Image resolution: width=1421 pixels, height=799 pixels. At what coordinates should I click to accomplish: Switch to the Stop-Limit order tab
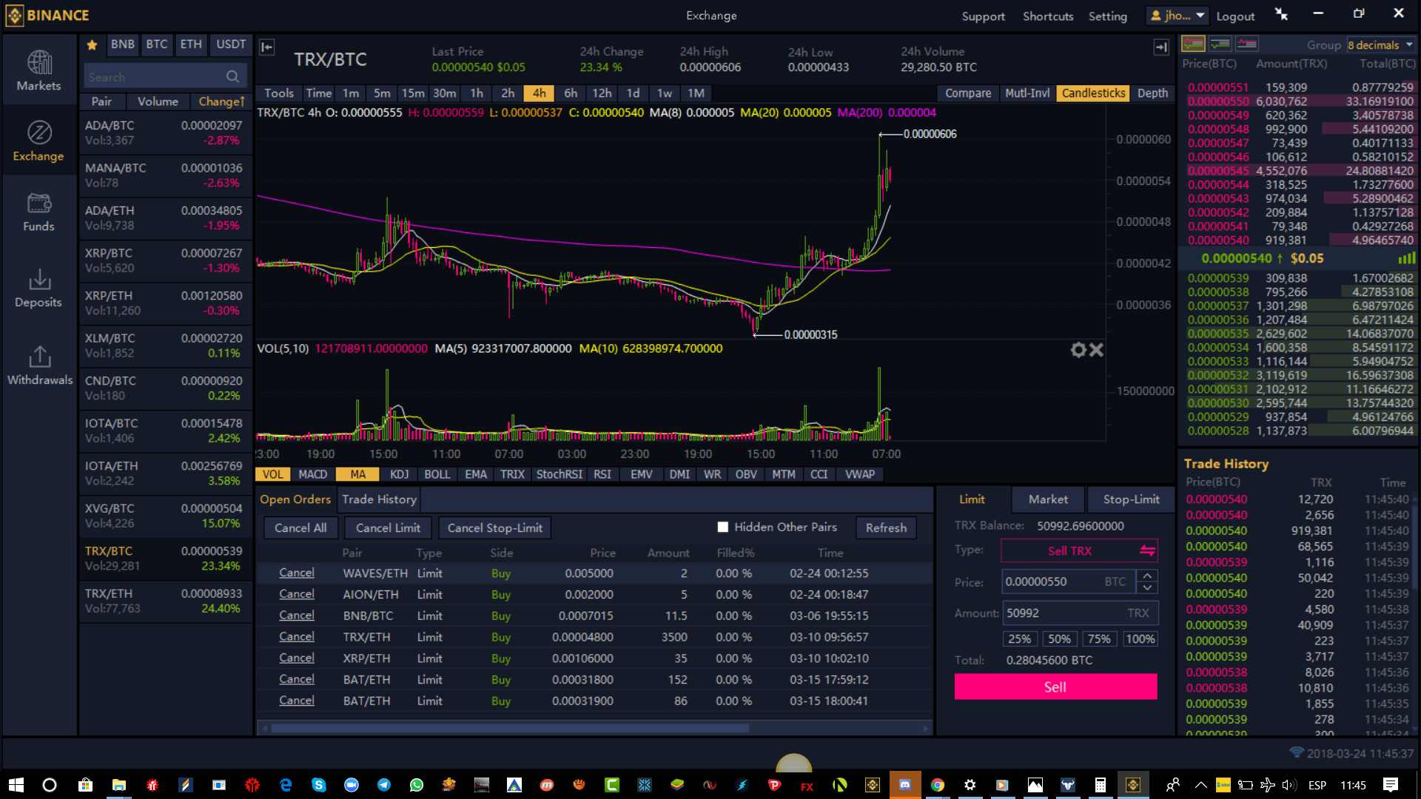click(1131, 499)
